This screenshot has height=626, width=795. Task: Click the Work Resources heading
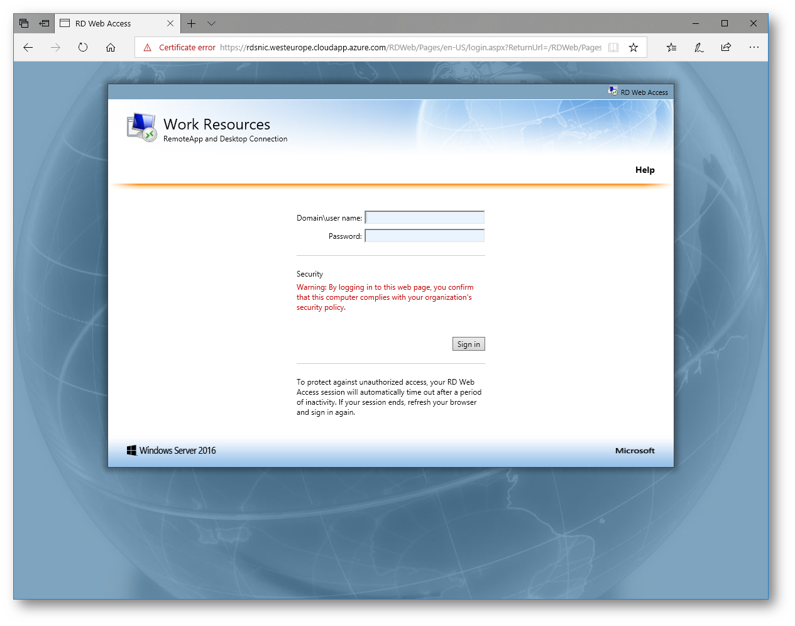(217, 124)
